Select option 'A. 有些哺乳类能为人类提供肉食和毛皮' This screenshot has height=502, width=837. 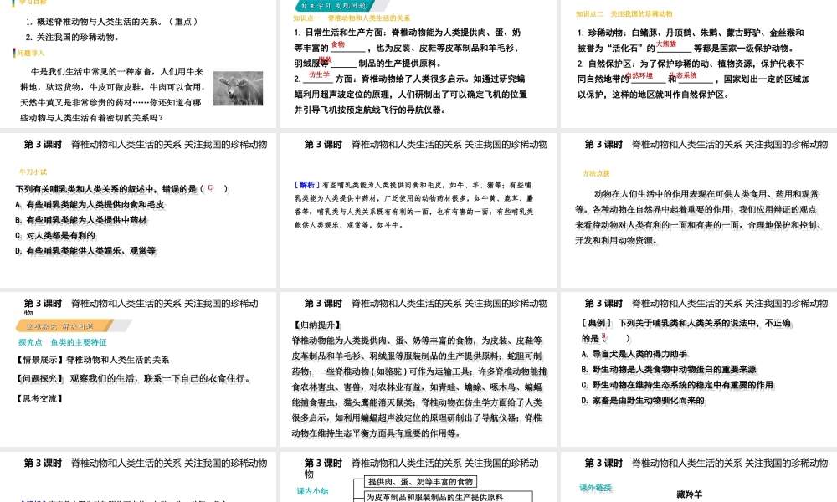(x=90, y=204)
